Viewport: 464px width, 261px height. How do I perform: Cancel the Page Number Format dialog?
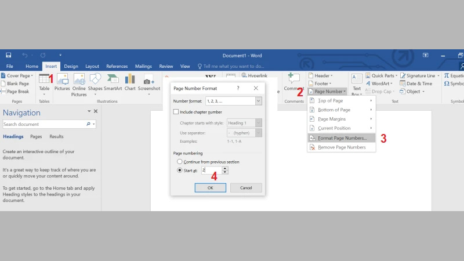point(246,188)
